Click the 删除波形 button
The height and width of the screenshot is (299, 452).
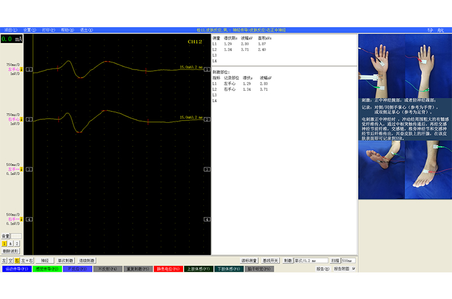[x=11, y=250]
